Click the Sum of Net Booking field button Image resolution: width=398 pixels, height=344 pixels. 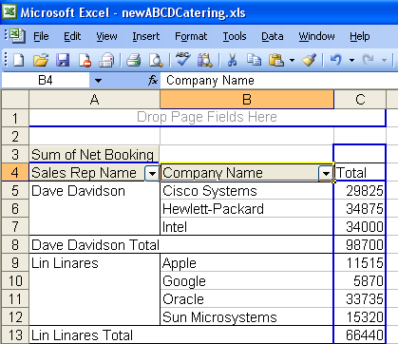[94, 155]
